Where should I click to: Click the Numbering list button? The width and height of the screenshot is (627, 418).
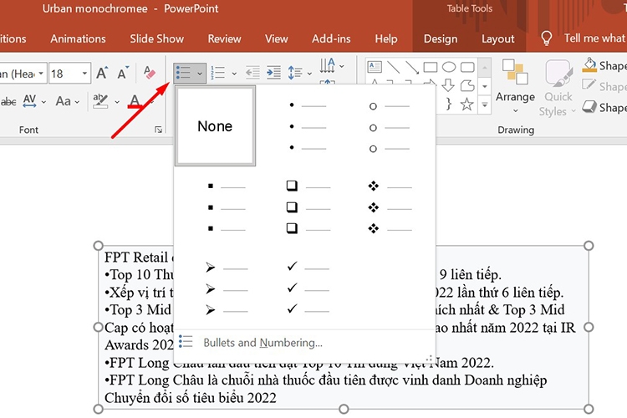pyautogui.click(x=218, y=73)
